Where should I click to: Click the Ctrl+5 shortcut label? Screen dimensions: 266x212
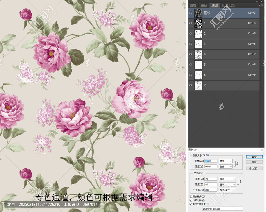click(252, 33)
